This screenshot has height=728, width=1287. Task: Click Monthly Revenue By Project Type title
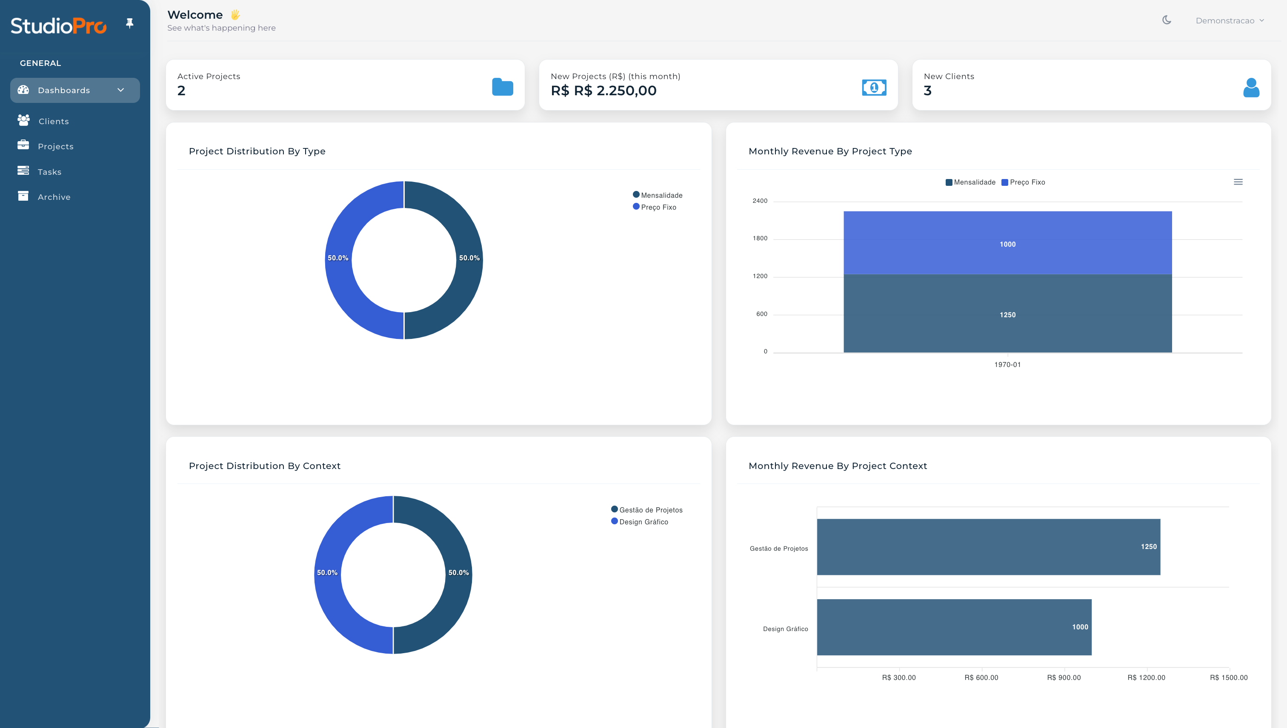[x=830, y=151]
